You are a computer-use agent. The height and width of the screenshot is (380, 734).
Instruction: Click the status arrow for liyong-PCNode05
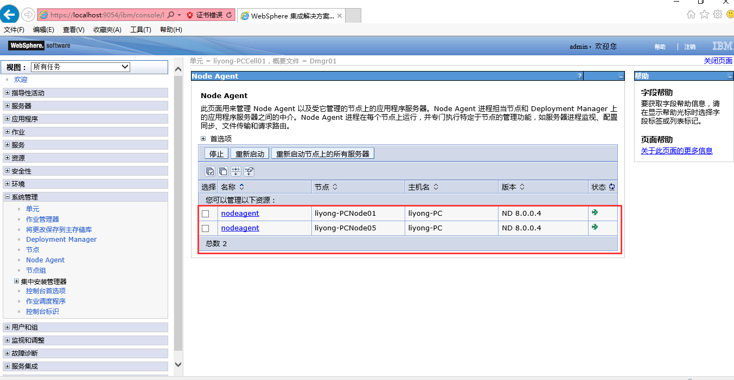pos(595,227)
